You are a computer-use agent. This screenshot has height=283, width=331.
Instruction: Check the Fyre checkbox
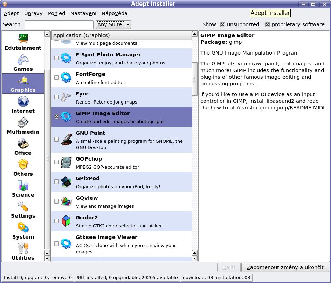57,97
